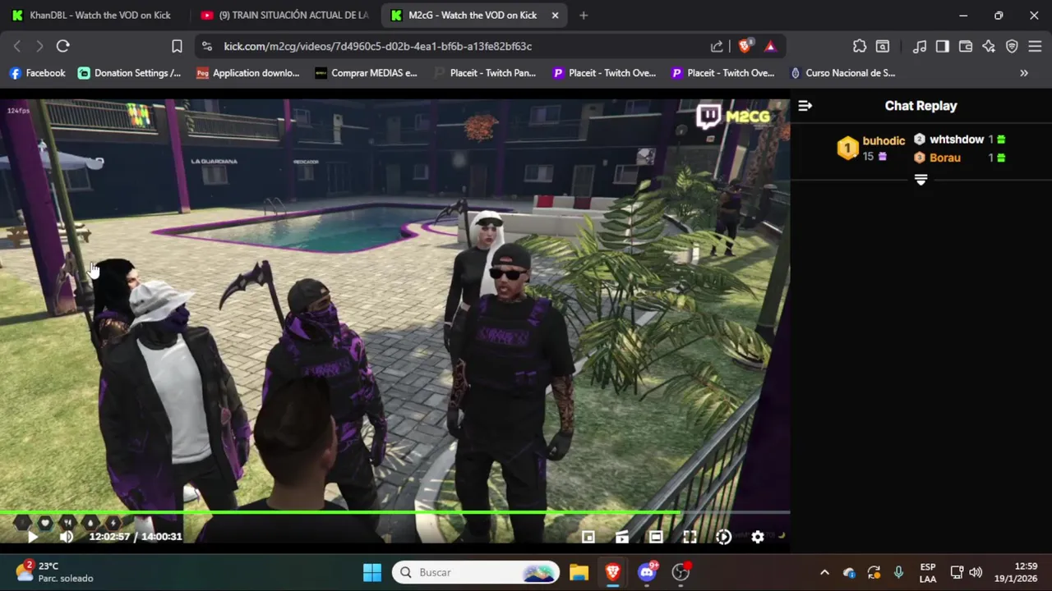Open a new browser tab

point(584,15)
